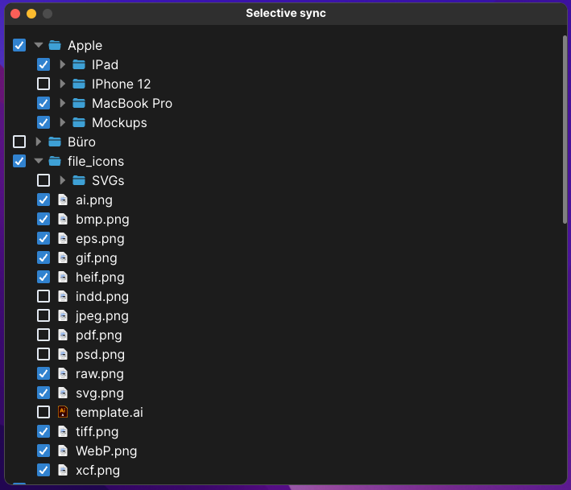Click the psd.png file icon
Screen dimensions: 571x490
[x=63, y=354]
